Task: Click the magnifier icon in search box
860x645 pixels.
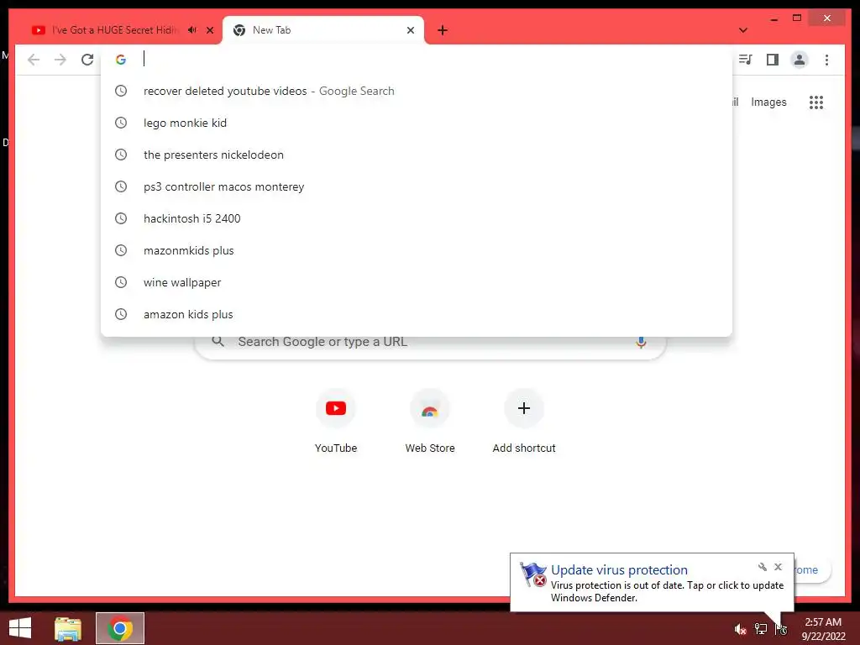Action: click(218, 341)
